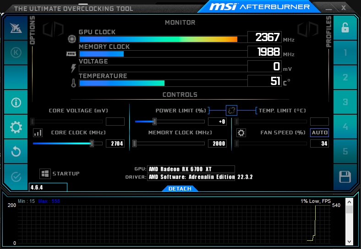This screenshot has width=361, height=249.
Task: Click the core voltage value field
Action: [115, 122]
